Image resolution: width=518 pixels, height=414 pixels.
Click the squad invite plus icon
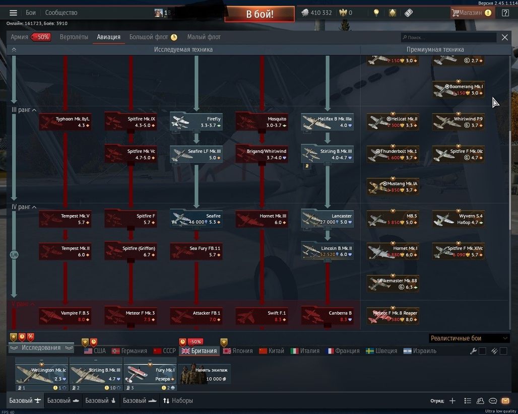(x=452, y=400)
